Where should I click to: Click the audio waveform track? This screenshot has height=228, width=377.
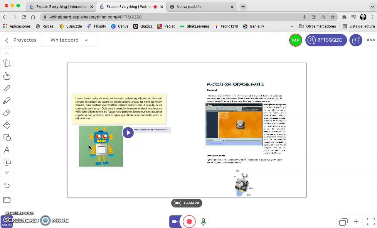point(152,130)
